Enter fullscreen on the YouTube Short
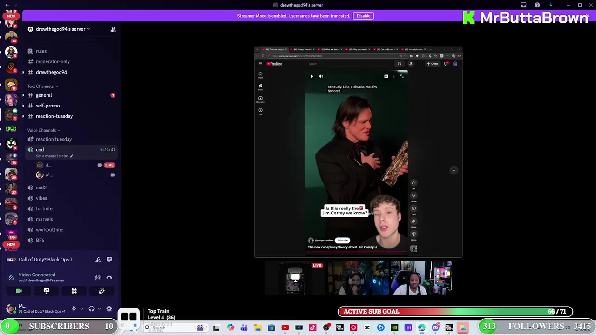 [x=402, y=76]
